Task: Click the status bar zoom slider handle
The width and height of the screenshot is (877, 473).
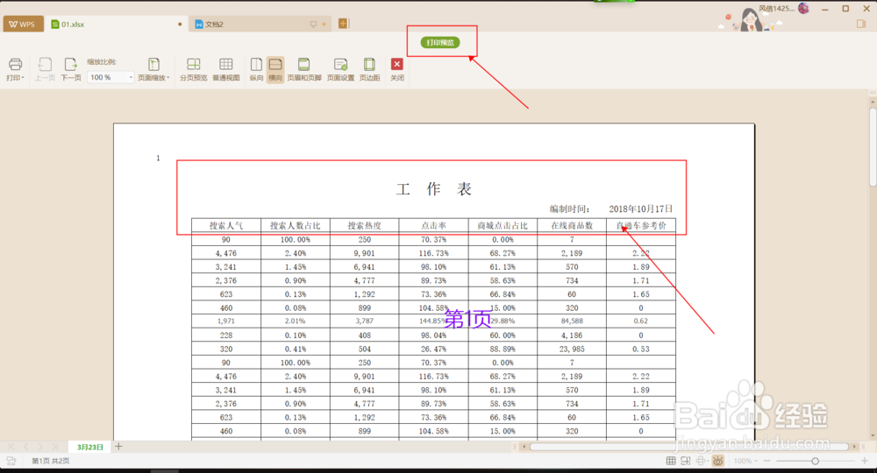Action: coord(815,461)
